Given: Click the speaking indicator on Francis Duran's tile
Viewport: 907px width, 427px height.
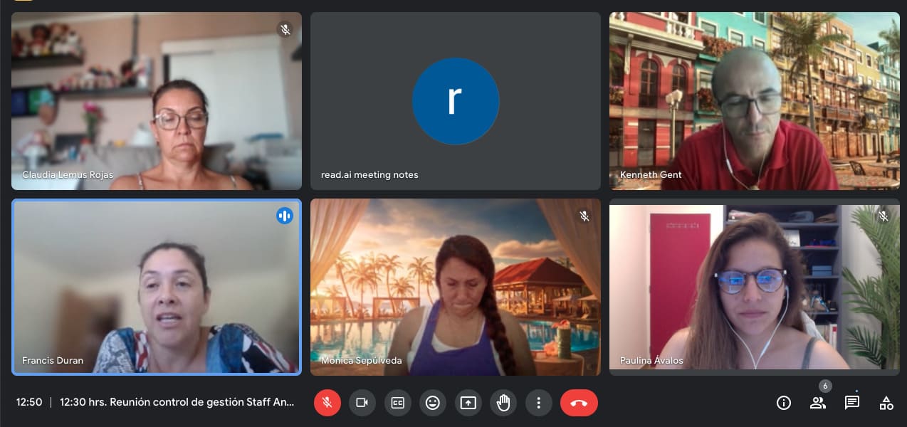Looking at the screenshot, I should (285, 216).
